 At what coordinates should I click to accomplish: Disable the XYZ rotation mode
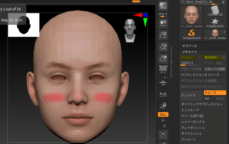pyautogui.click(x=163, y=114)
